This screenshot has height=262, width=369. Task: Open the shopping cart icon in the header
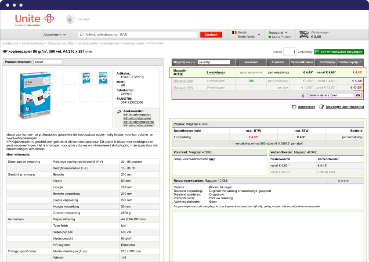tap(304, 34)
